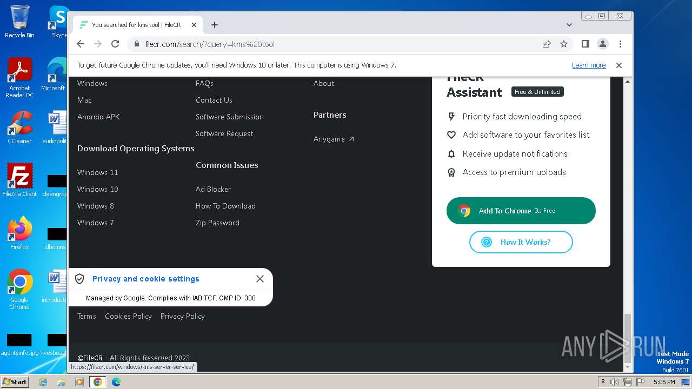Click the How It Works button
This screenshot has height=389, width=692.
[521, 242]
